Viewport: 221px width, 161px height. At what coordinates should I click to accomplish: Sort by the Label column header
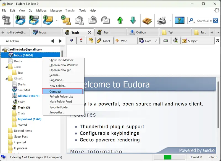105,41
